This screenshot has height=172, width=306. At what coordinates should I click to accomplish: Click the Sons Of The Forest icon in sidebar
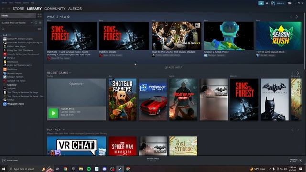[x=5, y=81]
